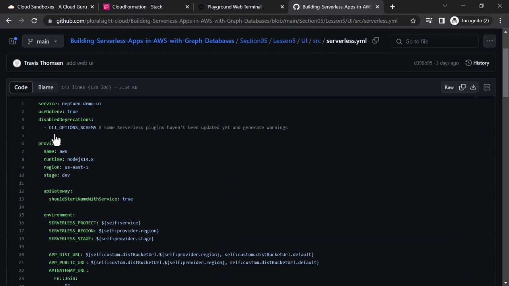
Task: Open the more file actions ellipsis menu
Action: coord(490,41)
